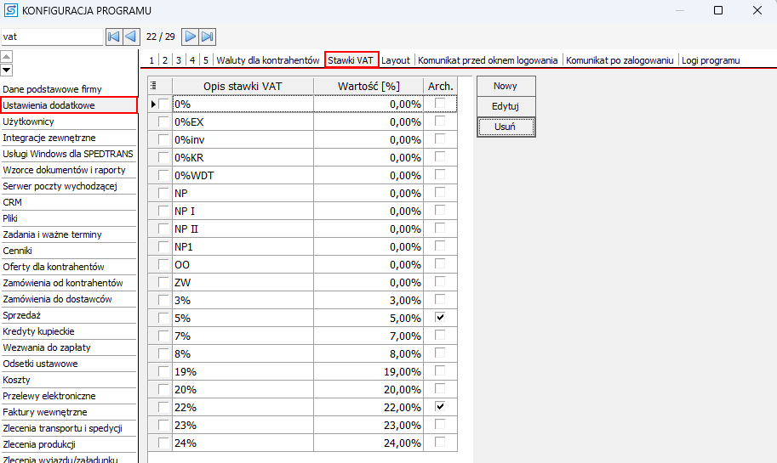Open Usługi Windows dla SPEDTRANS section
777x463 pixels.
click(68, 154)
